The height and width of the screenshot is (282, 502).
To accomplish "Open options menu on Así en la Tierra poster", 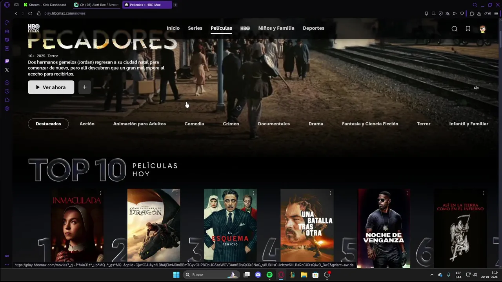I will pos(484,193).
